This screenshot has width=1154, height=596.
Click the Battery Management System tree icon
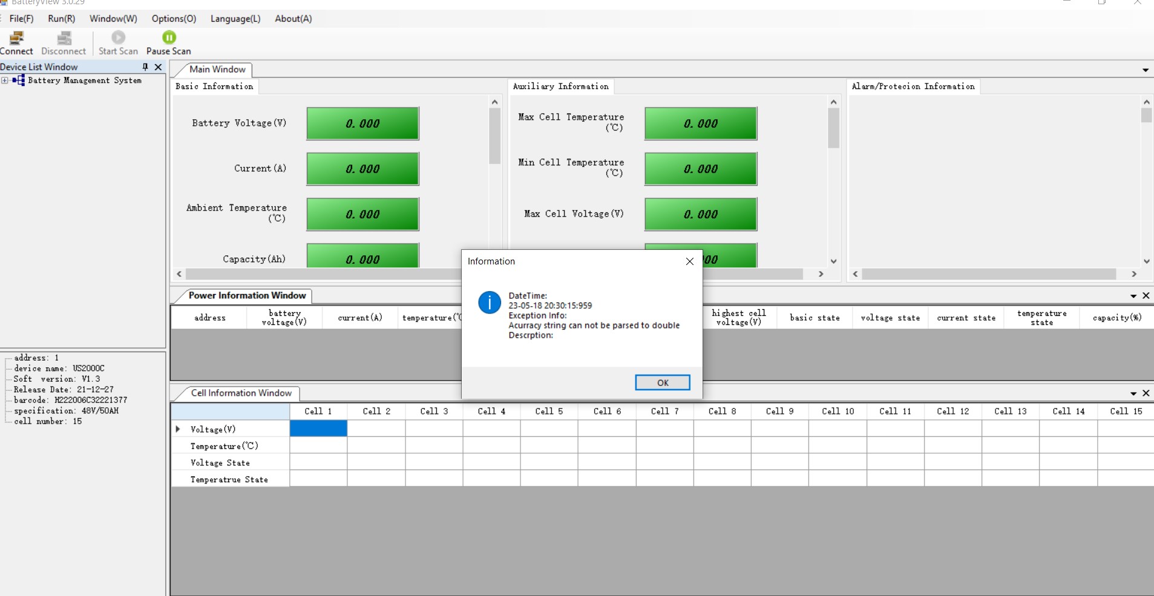tap(19, 80)
